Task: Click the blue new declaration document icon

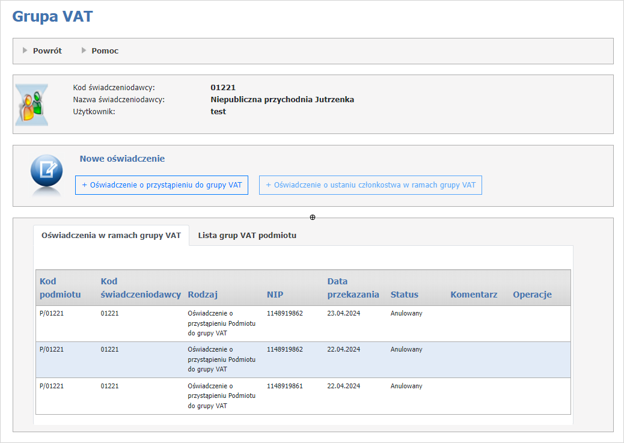Action: 46,173
